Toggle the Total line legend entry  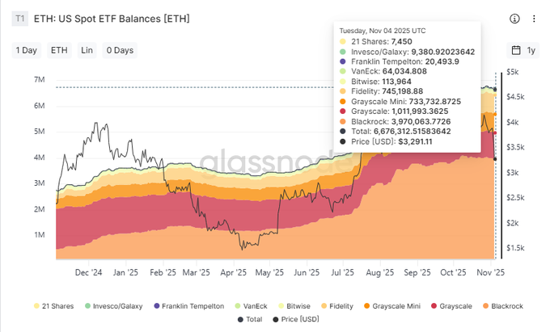coord(243,321)
